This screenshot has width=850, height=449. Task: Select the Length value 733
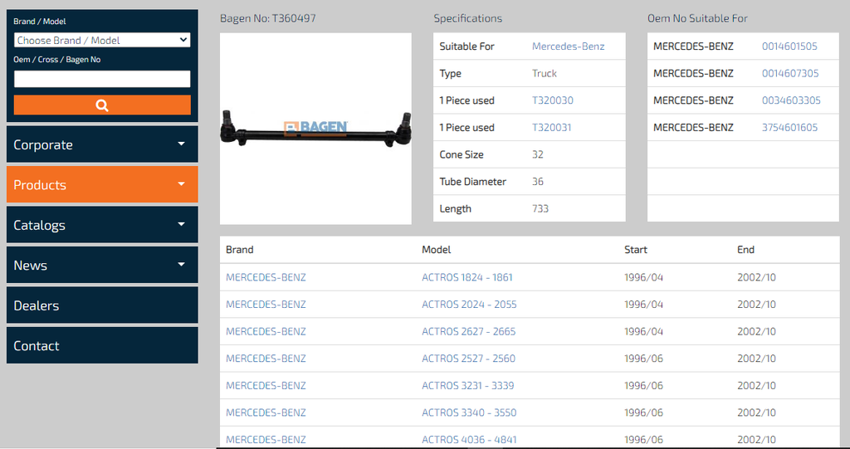[x=540, y=209]
